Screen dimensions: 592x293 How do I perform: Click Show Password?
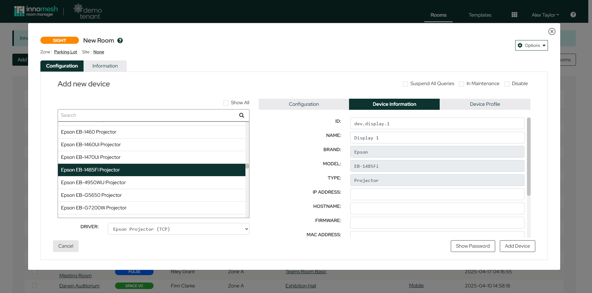click(x=473, y=246)
